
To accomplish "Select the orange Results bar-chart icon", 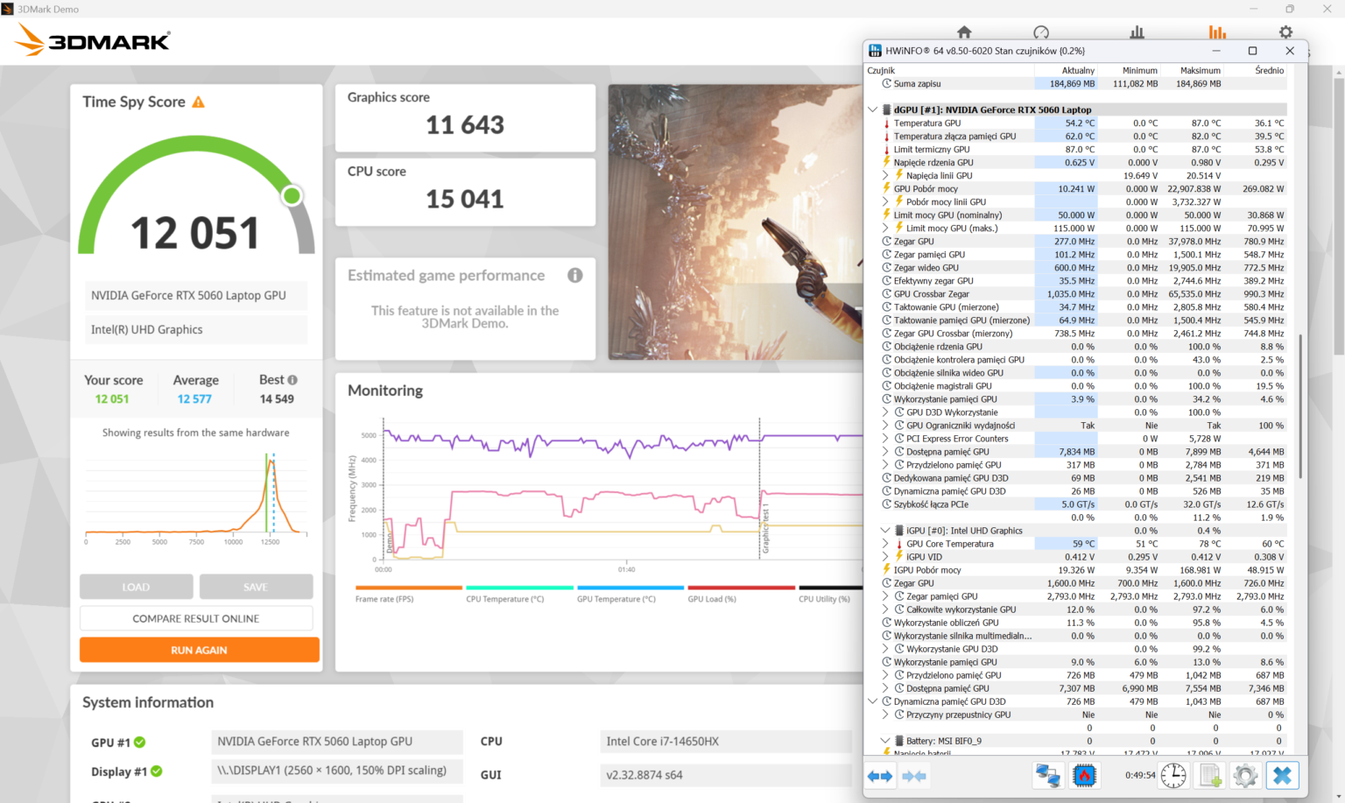I will click(1217, 32).
